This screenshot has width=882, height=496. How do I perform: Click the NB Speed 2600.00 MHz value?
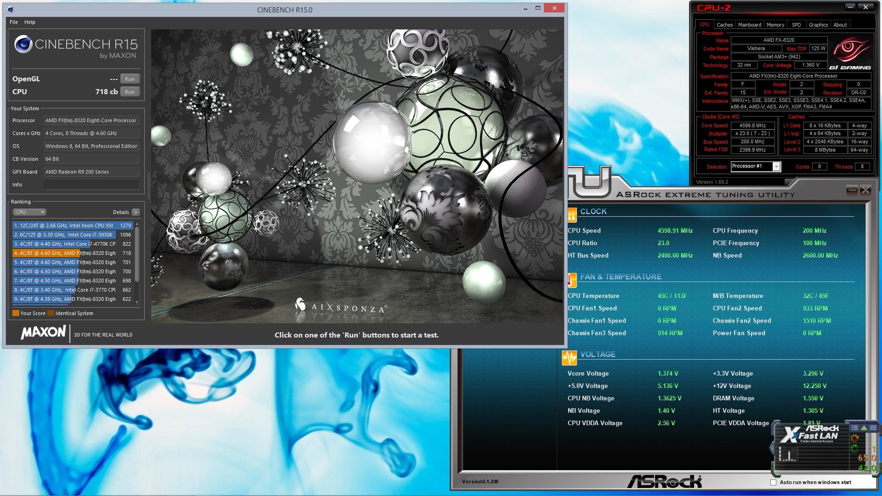pos(820,256)
